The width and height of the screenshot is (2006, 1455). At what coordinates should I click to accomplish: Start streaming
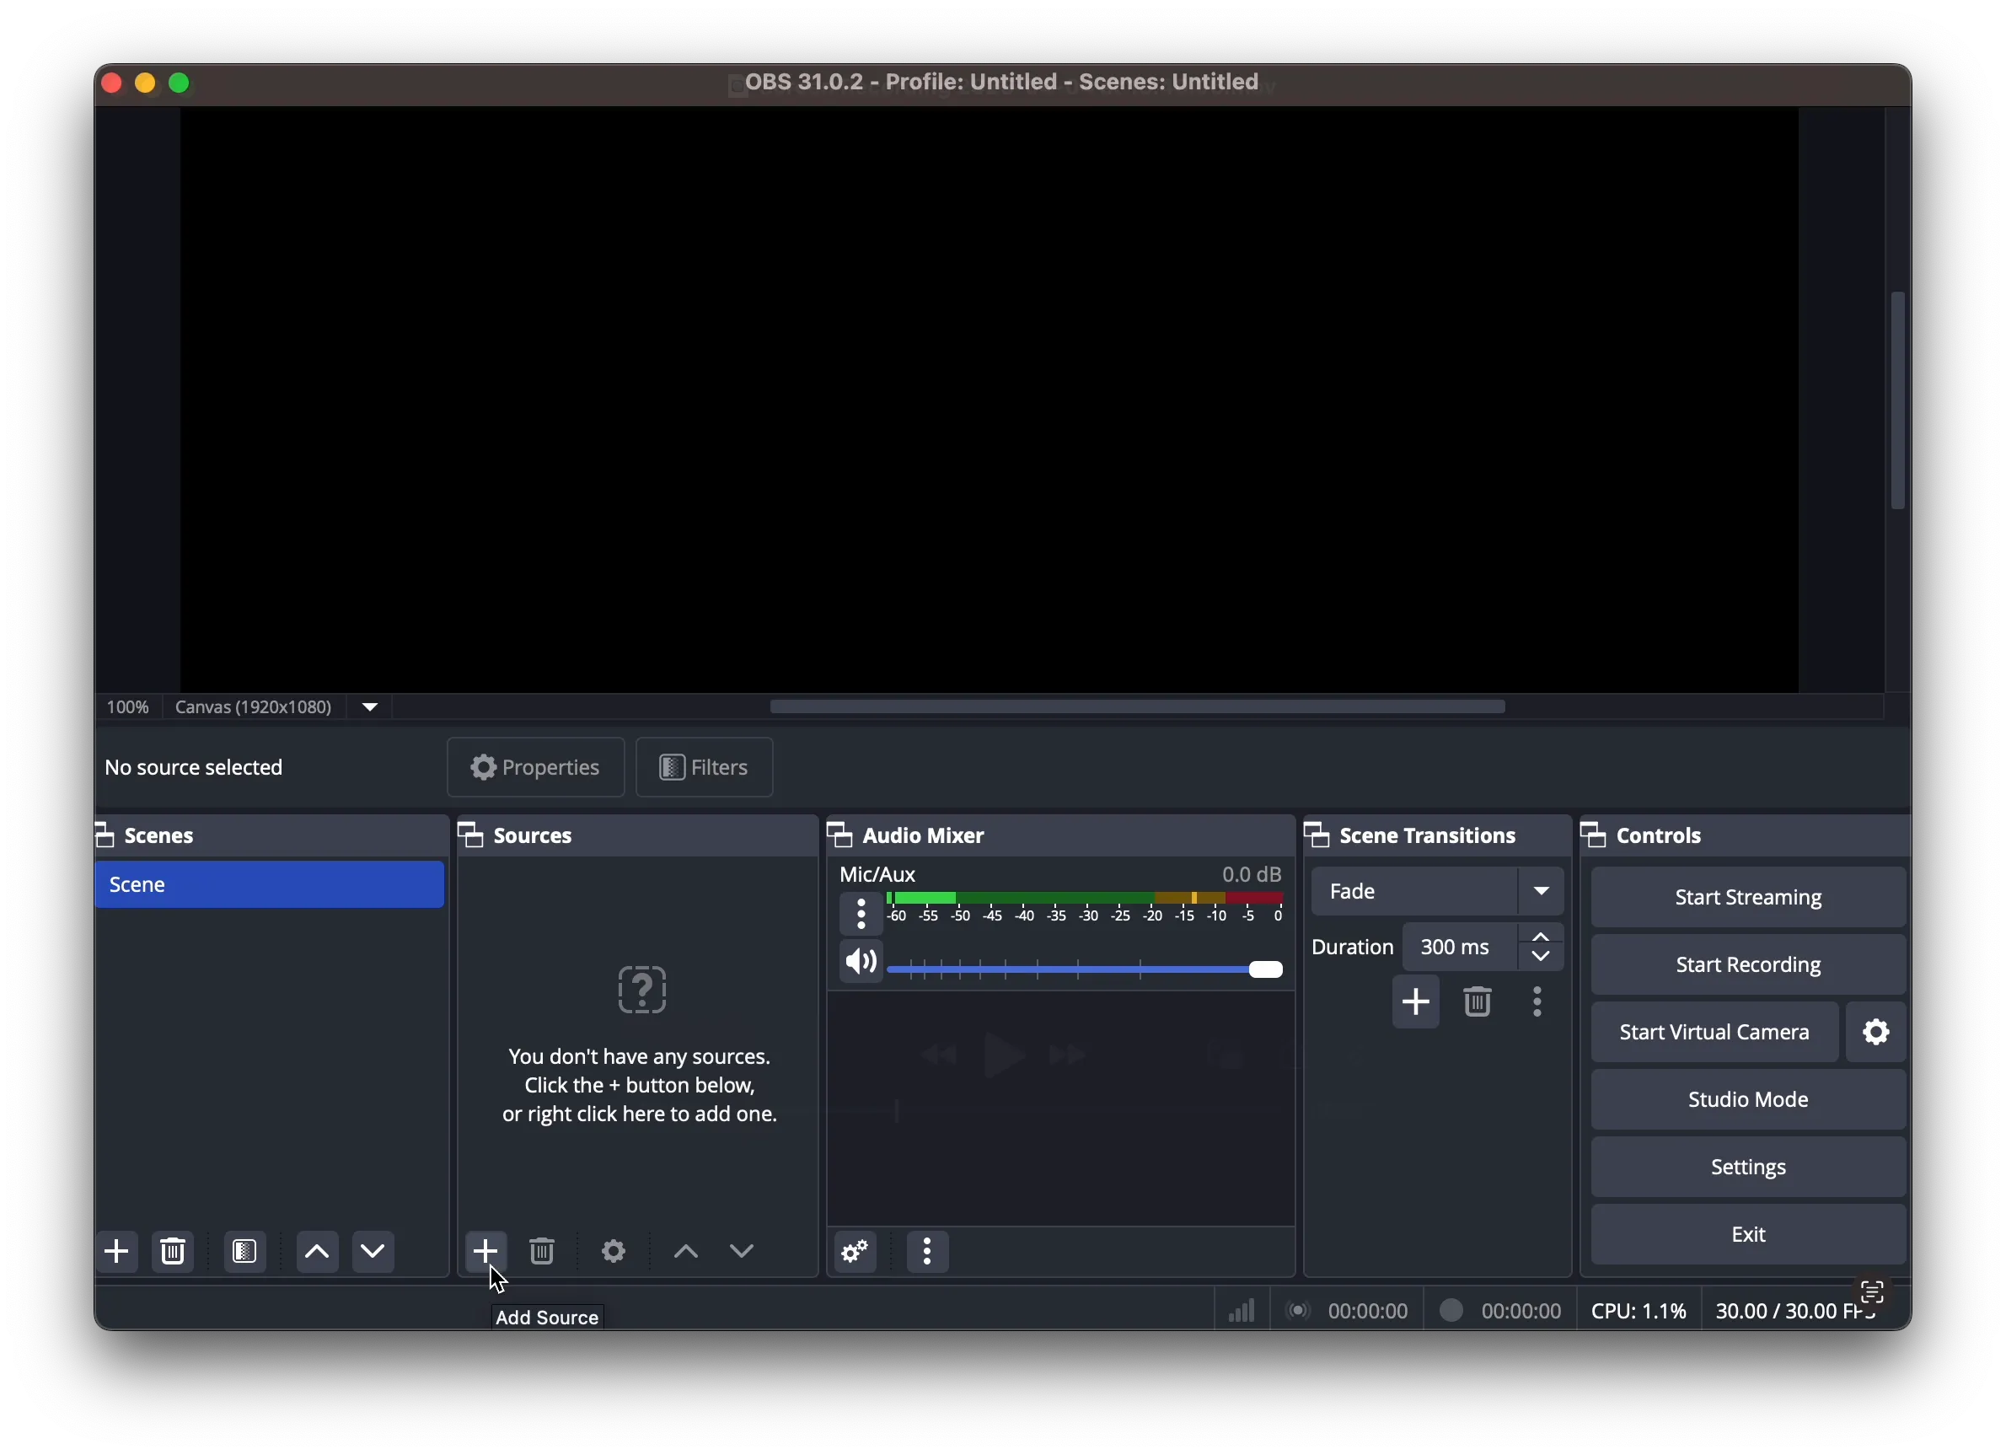(x=1747, y=897)
